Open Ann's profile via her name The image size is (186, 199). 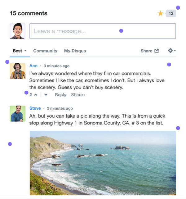tap(33, 66)
